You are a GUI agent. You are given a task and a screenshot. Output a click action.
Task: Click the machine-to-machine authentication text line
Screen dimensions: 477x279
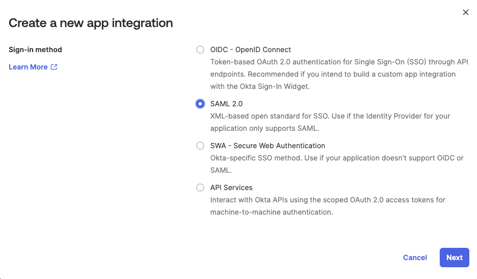272,212
